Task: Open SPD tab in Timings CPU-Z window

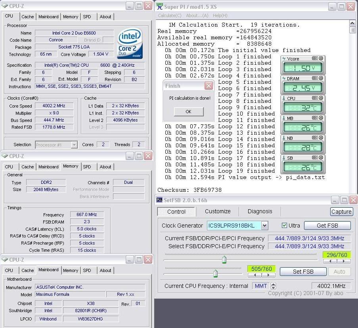Action: coord(87,167)
